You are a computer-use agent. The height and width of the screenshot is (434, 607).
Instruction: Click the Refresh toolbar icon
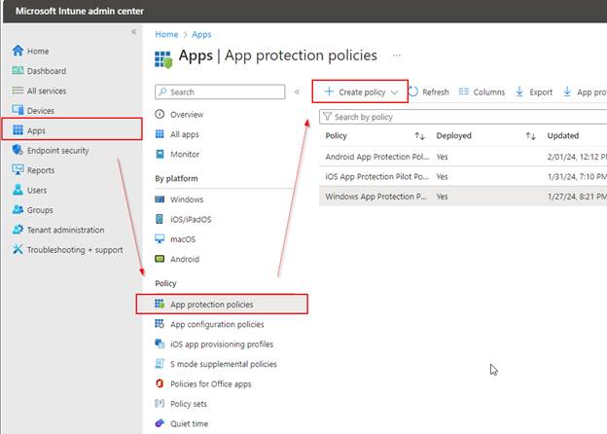[413, 92]
